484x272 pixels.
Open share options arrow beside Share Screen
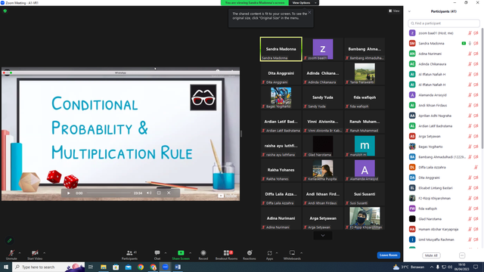point(190,253)
